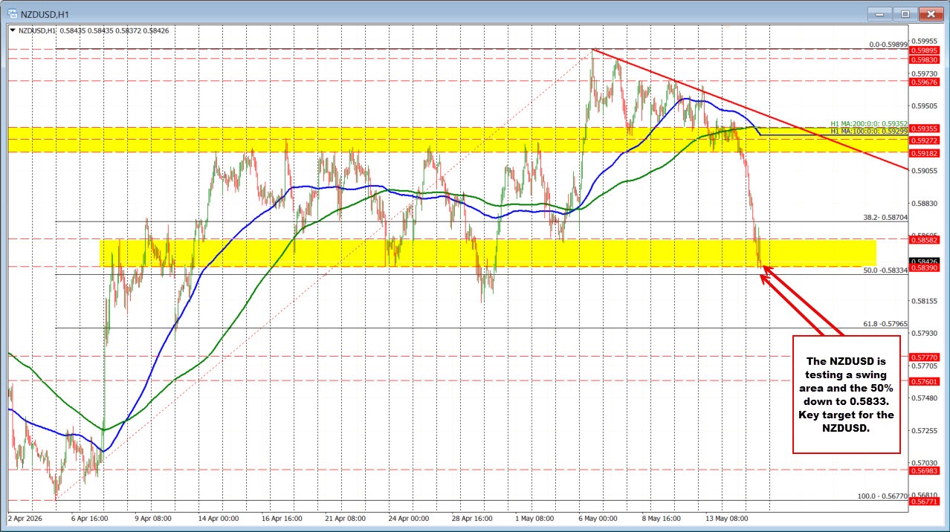Screen dimensions: 950x532
Task: Select the 0.59355 red price label
Action: 926,128
